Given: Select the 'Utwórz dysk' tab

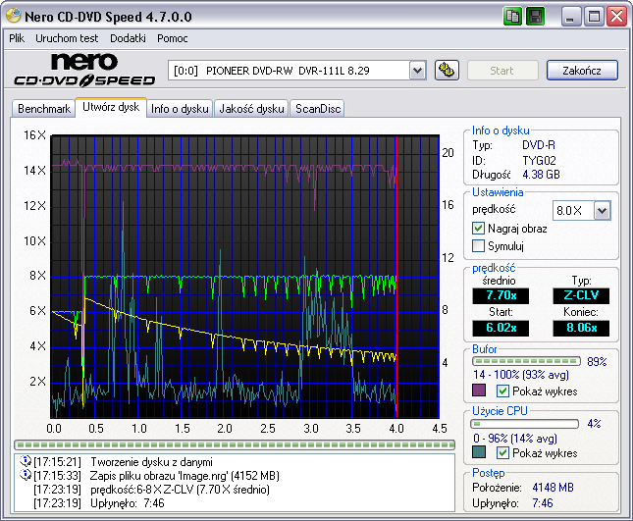Looking at the screenshot, I should coord(111,107).
